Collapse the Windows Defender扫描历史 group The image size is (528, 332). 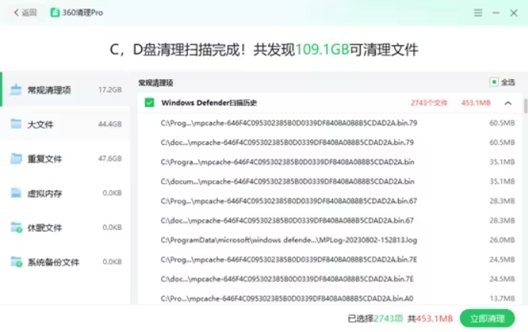508,103
